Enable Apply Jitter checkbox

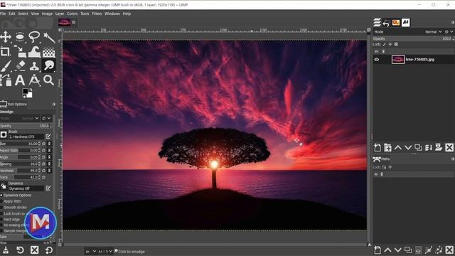pyautogui.click(x=1, y=201)
